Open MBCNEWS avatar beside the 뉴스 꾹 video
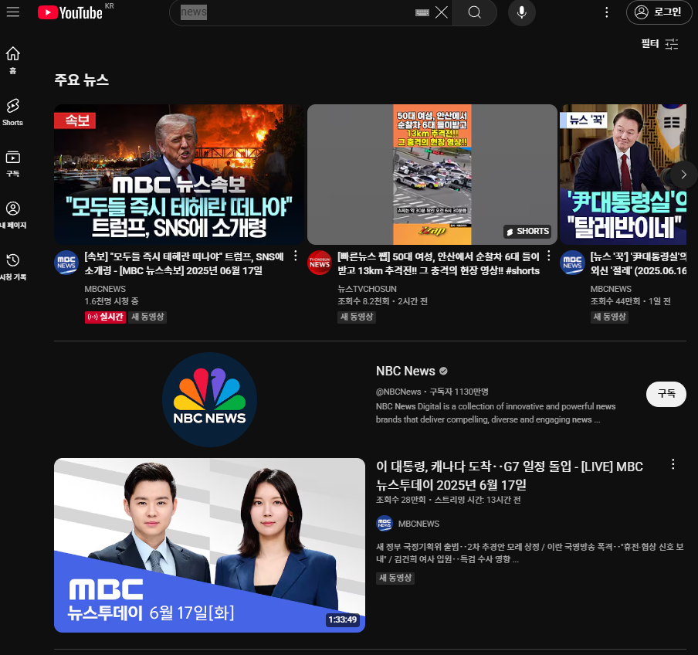The height and width of the screenshot is (655, 698). coord(572,263)
